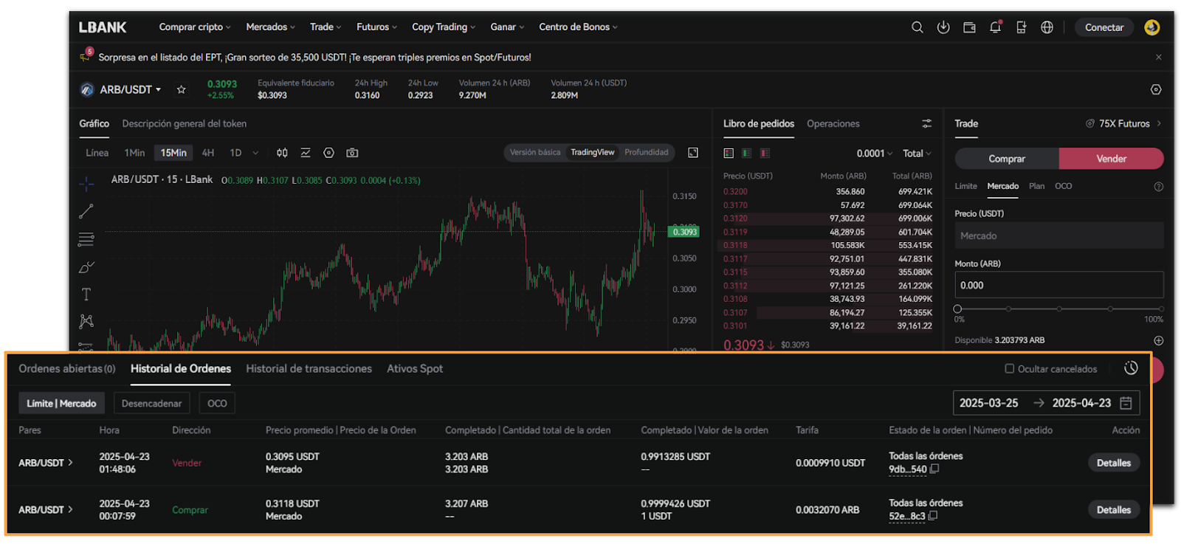1181x544 pixels.
Task: Switch to Profundidad chart mode
Action: point(646,153)
